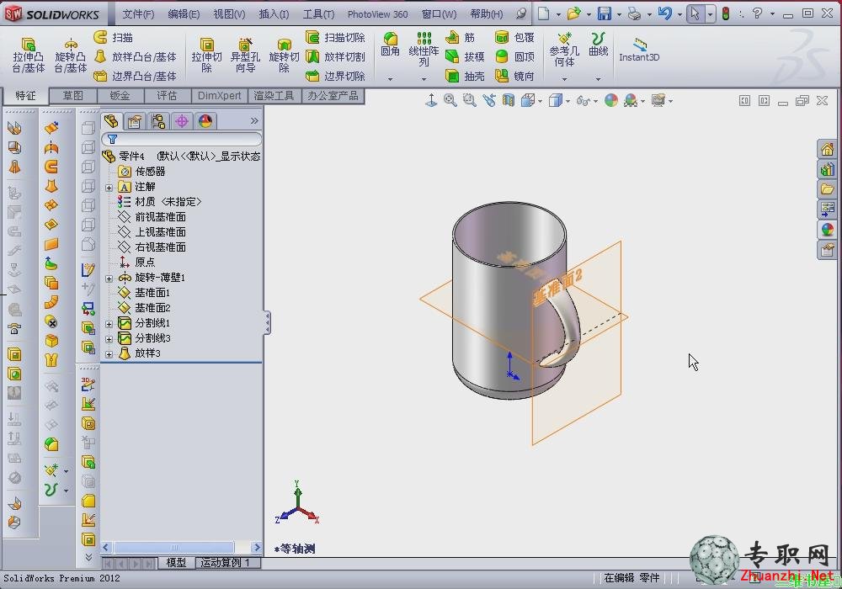Expand the manager panel tabs chevron
This screenshot has height=589, width=842.
254,121
